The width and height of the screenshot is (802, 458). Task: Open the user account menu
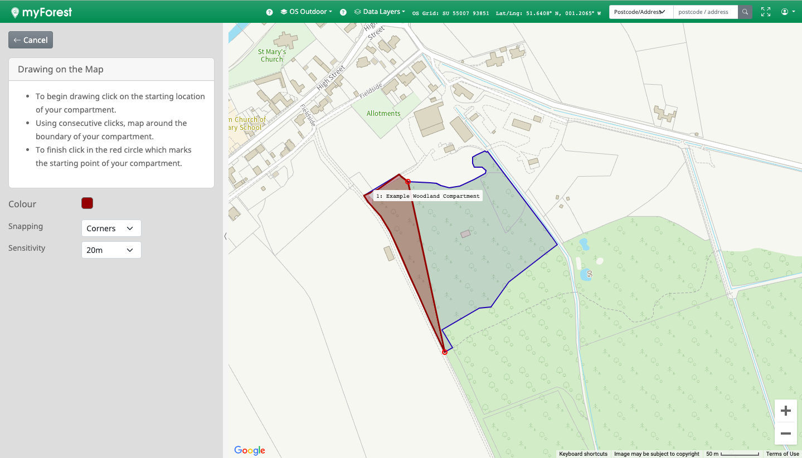(788, 12)
